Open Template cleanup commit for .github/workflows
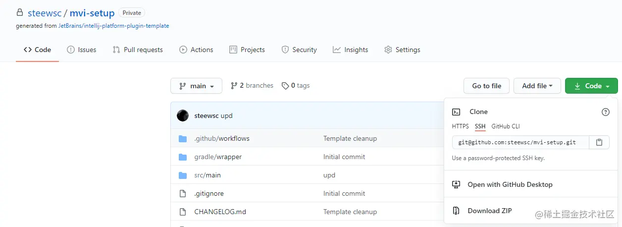This screenshot has width=622, height=227. click(x=350, y=139)
